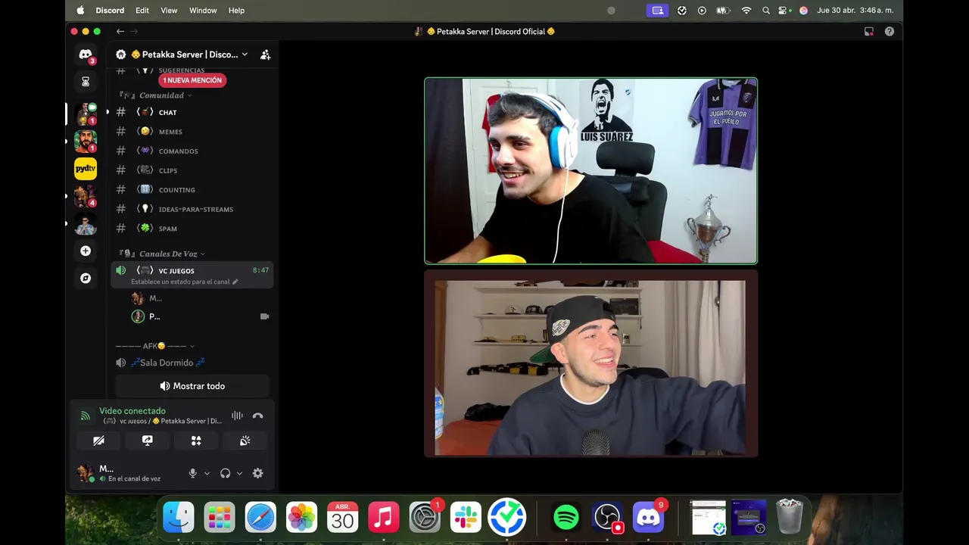The image size is (969, 545).
Task: Open noise suppression waveform icon
Action: point(237,416)
